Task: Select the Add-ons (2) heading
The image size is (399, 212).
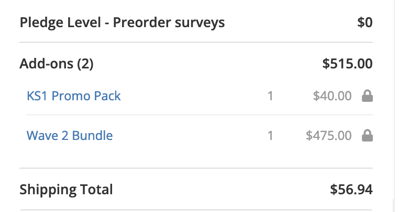Action: point(57,64)
